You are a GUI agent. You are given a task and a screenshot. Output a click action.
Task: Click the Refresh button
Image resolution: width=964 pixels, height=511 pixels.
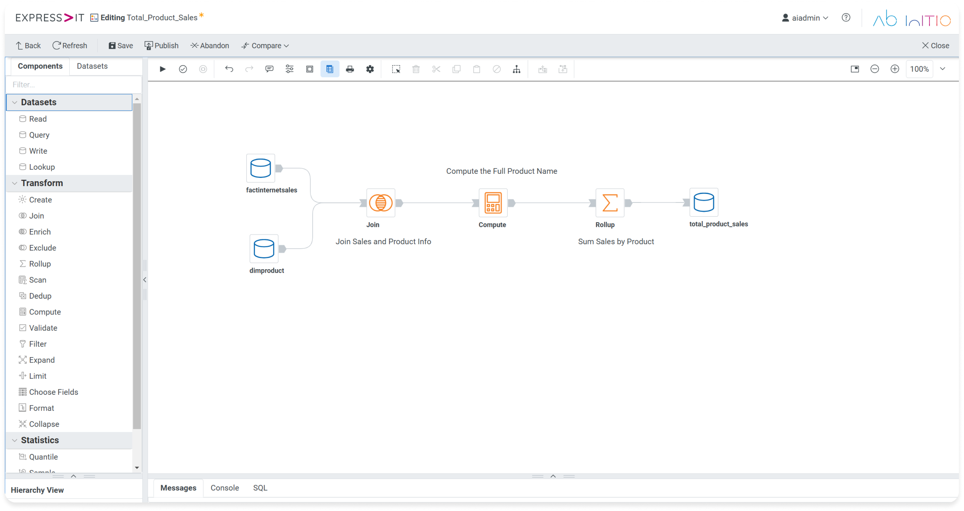(x=70, y=46)
